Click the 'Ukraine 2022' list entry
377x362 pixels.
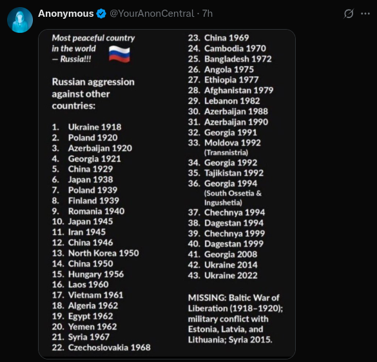point(222,276)
